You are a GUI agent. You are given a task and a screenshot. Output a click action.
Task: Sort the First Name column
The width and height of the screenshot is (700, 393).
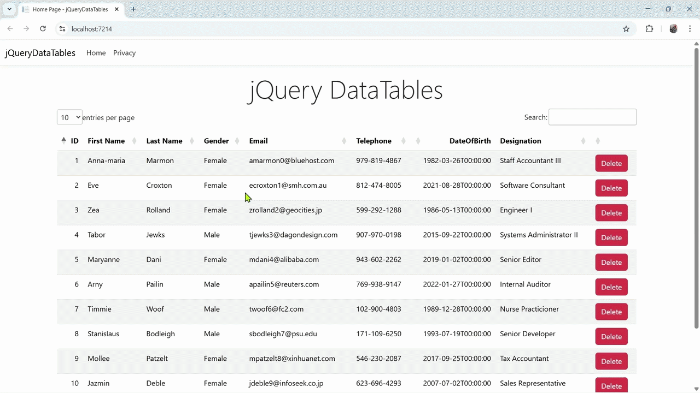click(x=106, y=141)
